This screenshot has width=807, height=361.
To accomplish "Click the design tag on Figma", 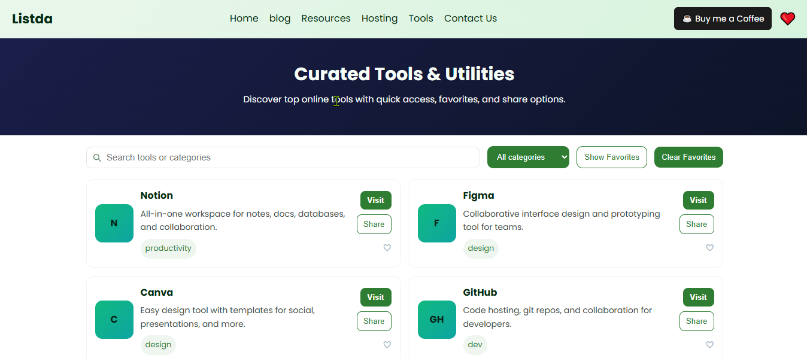I will point(481,248).
